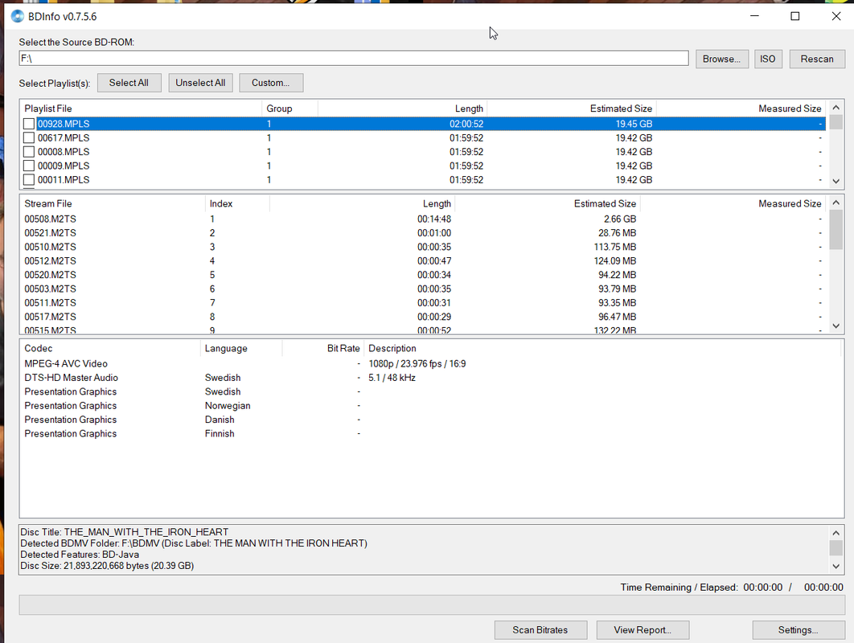The height and width of the screenshot is (643, 854).
Task: Sort by Bit Rate column header
Action: (323, 349)
